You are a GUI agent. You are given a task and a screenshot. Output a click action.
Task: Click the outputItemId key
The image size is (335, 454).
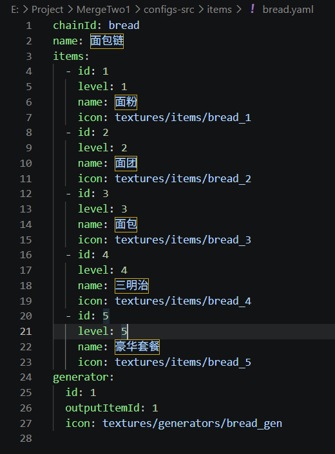tap(102, 408)
